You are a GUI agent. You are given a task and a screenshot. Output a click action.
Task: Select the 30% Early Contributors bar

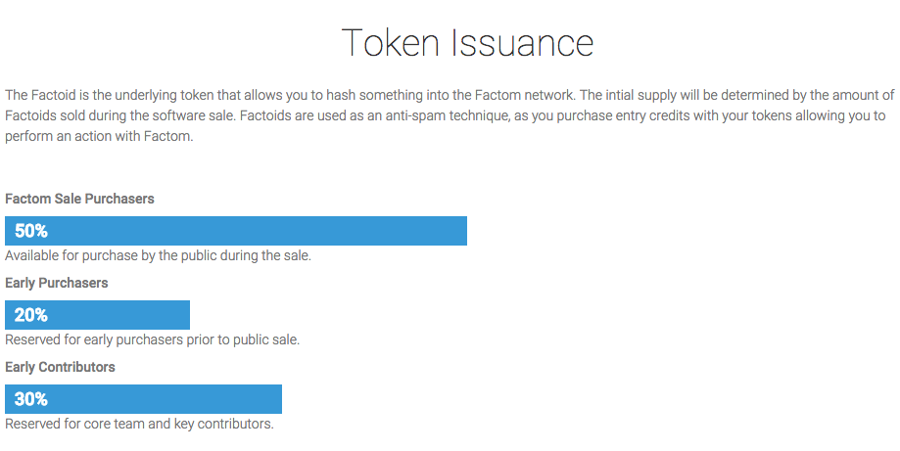click(x=144, y=399)
